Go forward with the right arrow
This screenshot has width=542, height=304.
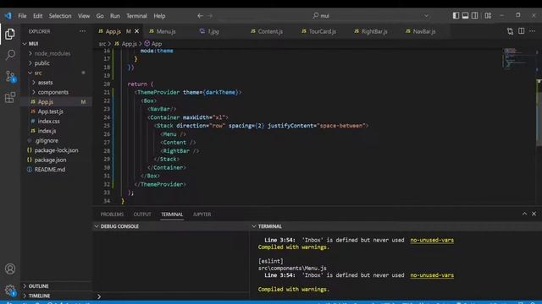210,16
